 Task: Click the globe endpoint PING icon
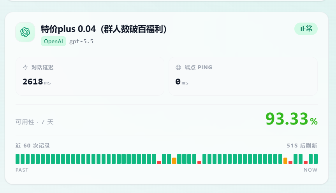pyautogui.click(x=178, y=67)
